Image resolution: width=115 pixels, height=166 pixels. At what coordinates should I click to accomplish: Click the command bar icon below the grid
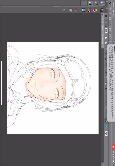click(x=106, y=22)
